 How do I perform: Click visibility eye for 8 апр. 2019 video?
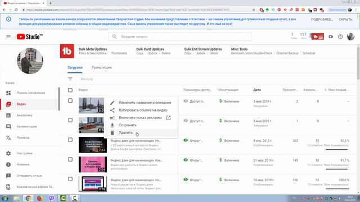pos(186,140)
